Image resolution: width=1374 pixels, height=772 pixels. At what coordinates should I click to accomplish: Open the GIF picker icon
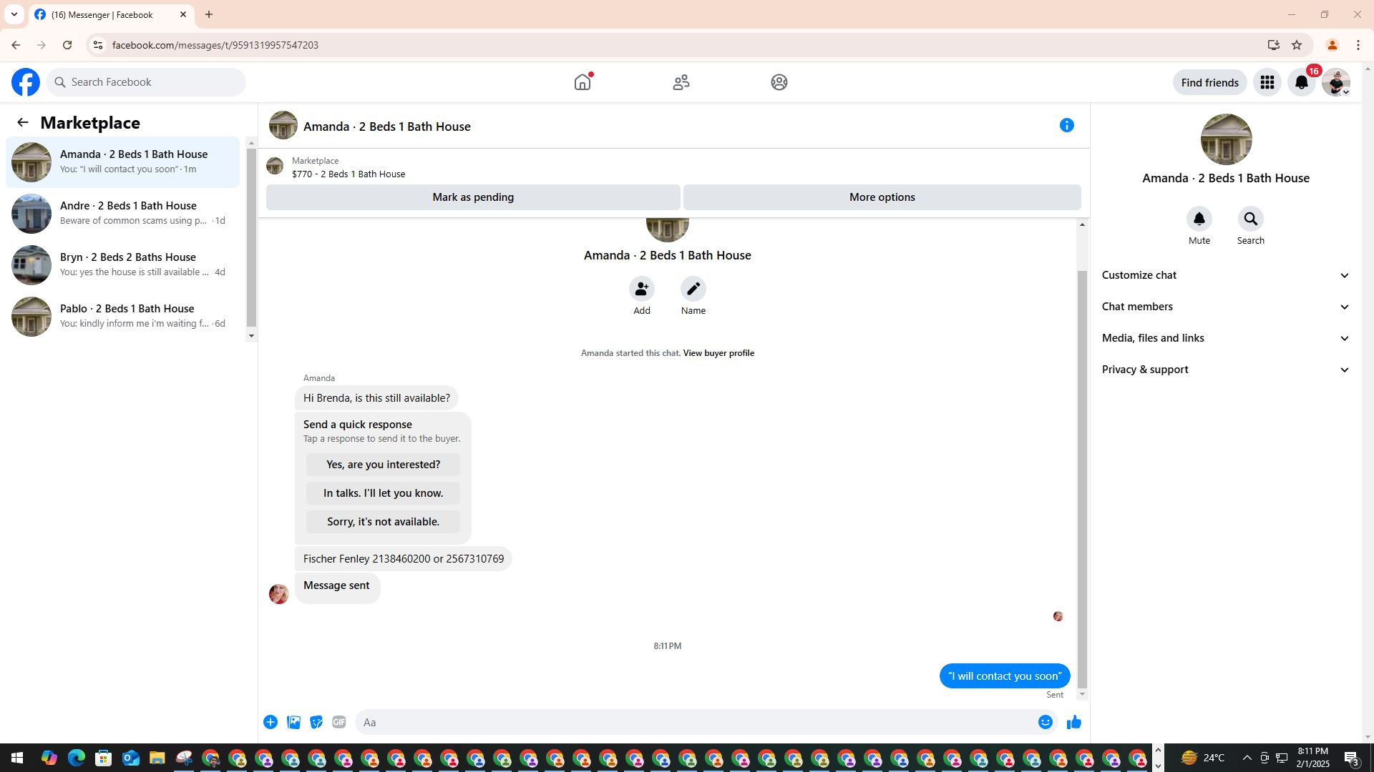pos(339,723)
